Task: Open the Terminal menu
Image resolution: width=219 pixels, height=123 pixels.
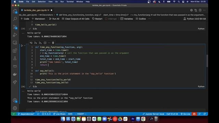Action: point(70,2)
